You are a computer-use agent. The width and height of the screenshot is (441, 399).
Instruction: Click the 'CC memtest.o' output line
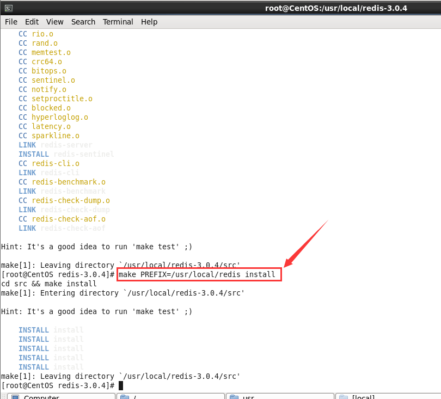pyautogui.click(x=45, y=53)
